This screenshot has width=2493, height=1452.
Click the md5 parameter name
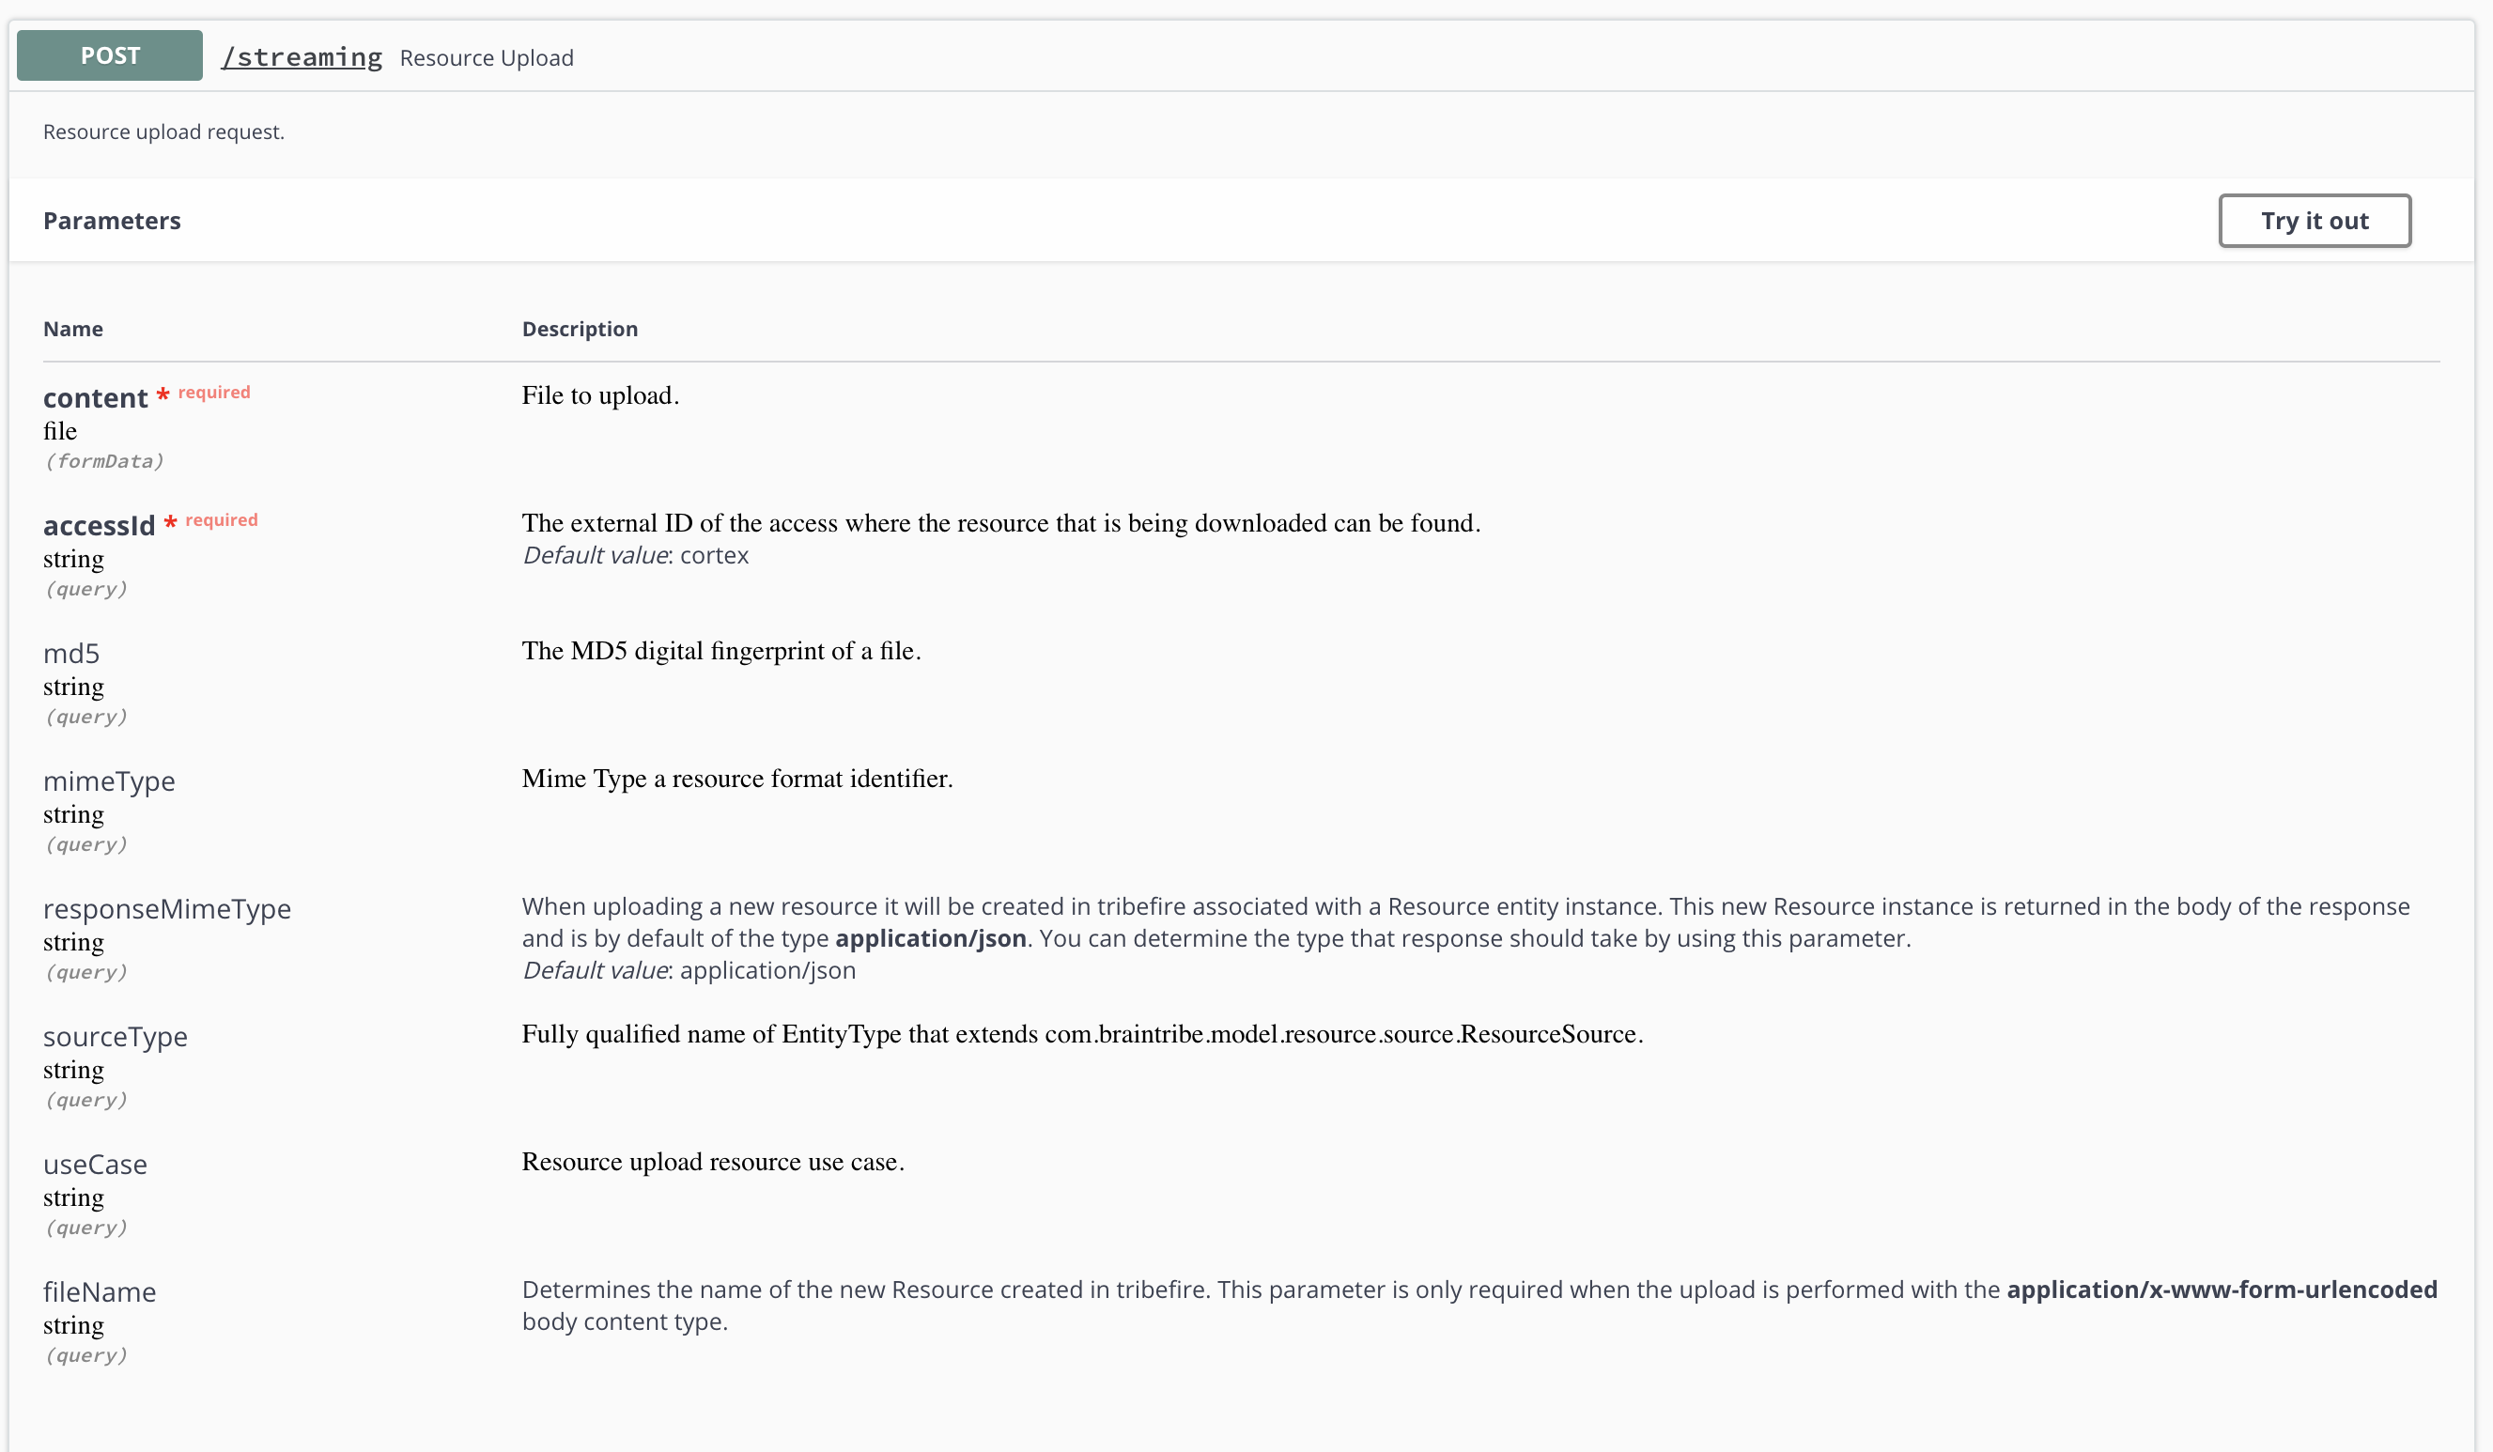click(x=71, y=653)
